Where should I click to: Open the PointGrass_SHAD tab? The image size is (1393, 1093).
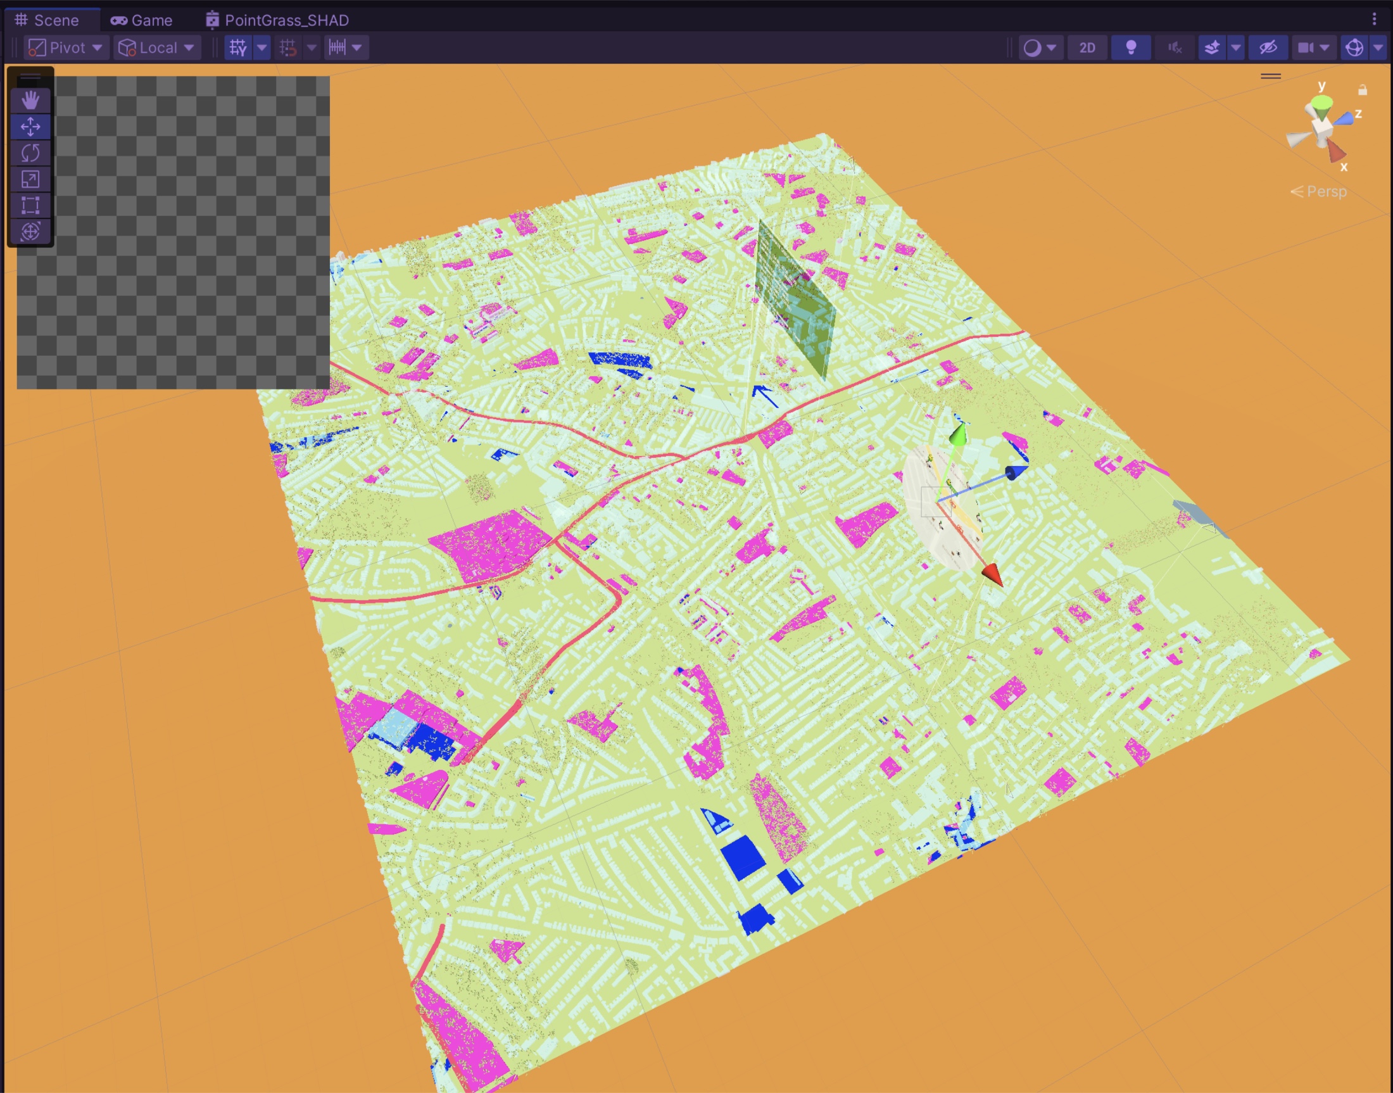point(278,20)
